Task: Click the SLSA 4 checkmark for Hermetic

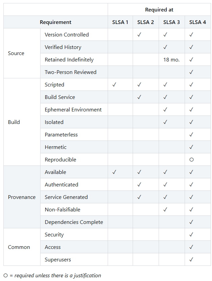Action: tap(191, 147)
